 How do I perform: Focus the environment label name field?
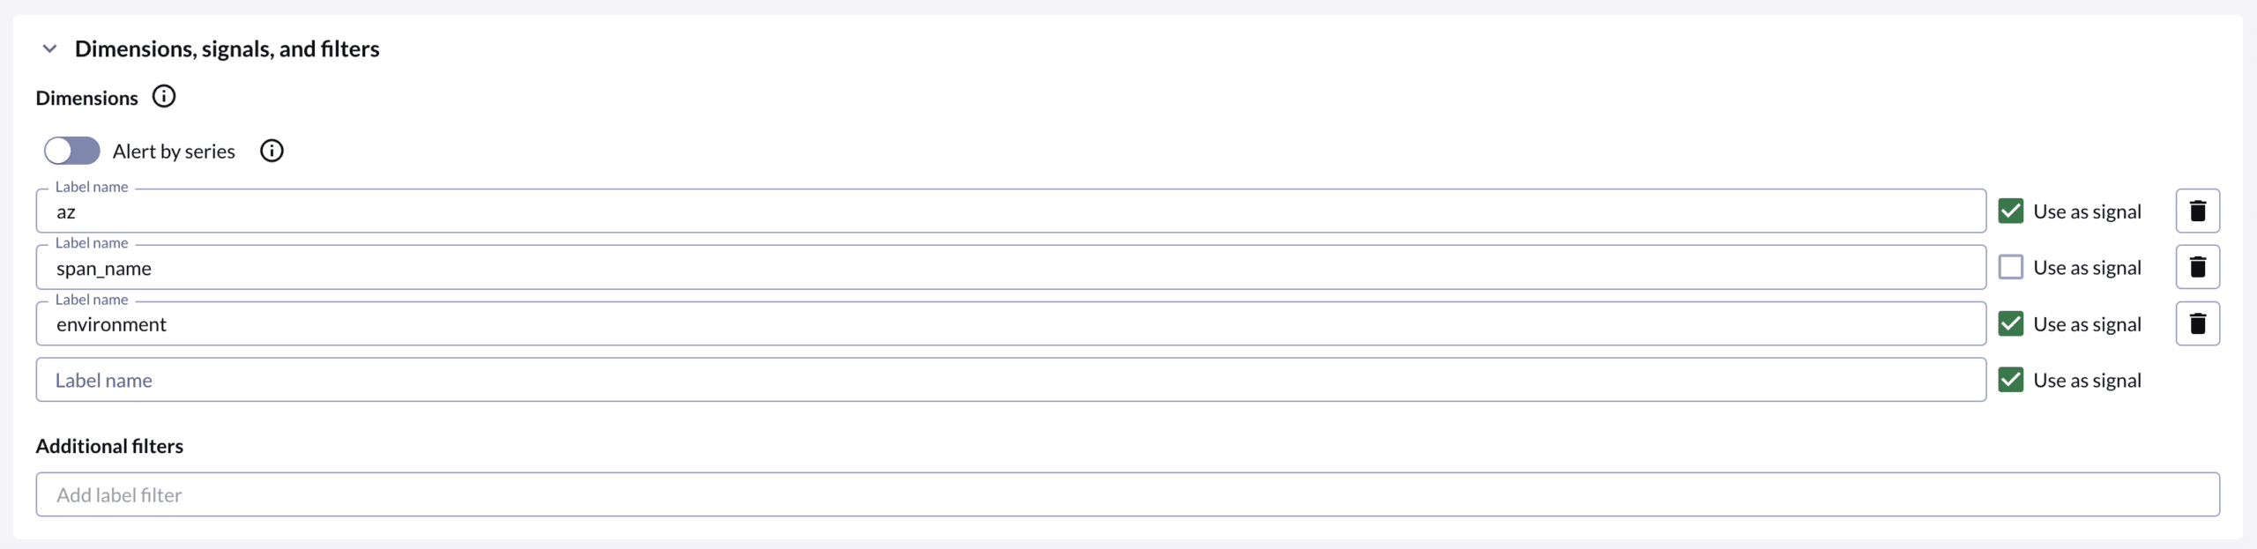1011,323
